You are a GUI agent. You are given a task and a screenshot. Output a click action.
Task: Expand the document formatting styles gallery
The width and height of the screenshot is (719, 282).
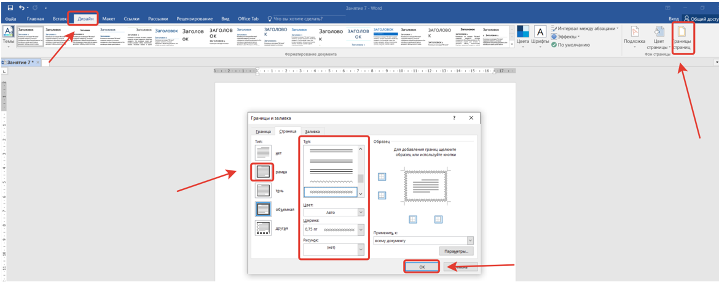512,44
